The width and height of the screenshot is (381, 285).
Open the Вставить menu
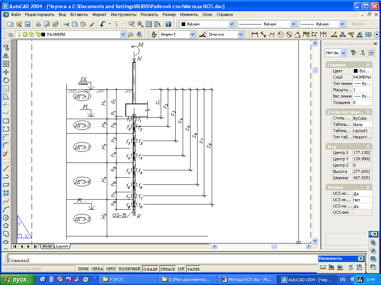tap(79, 14)
